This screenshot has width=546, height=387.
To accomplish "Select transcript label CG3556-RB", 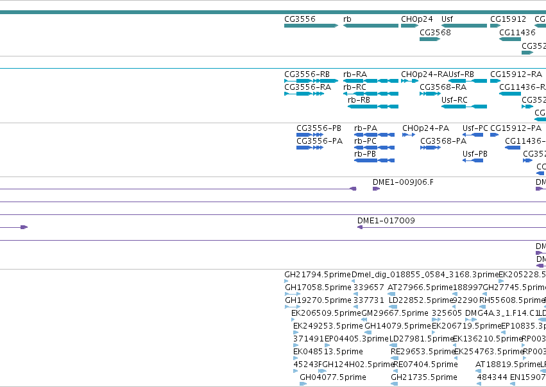I will pos(307,74).
